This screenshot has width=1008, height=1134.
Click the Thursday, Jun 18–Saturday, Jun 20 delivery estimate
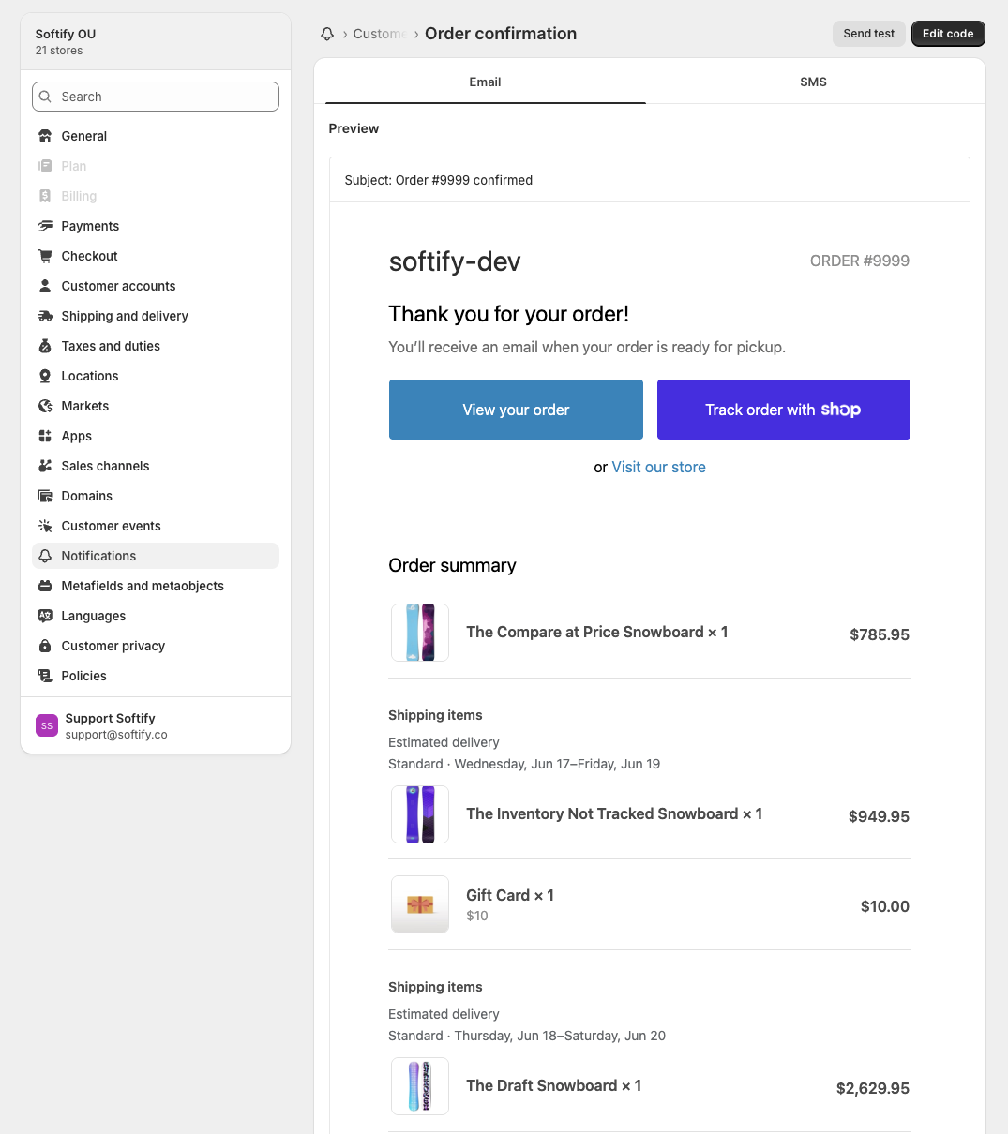coord(559,1036)
